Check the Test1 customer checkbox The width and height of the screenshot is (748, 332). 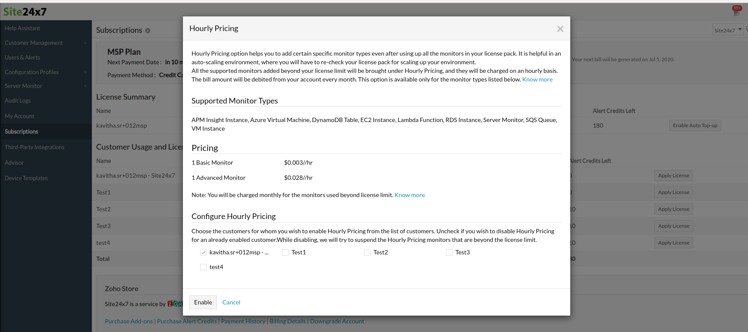[x=285, y=253]
